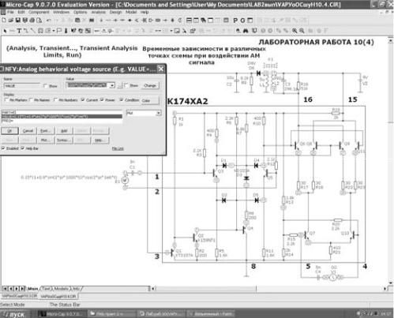Viewport: 394px width, 318px height.
Task: Click the OK button in dialog
Action: pyautogui.click(x=9, y=131)
